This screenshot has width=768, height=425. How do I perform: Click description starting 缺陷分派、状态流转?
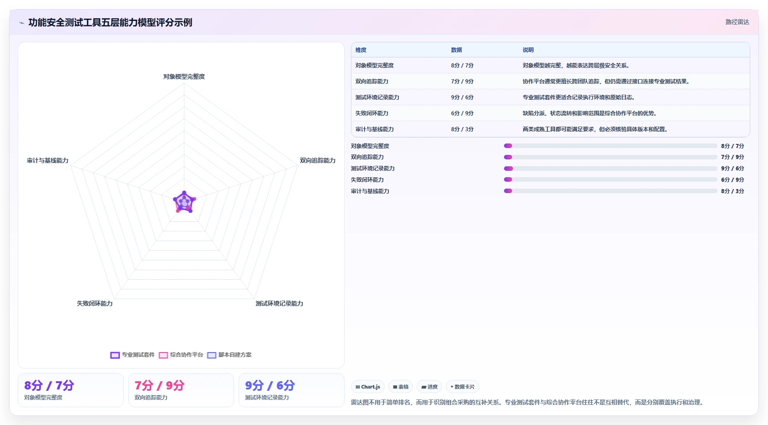click(x=590, y=113)
